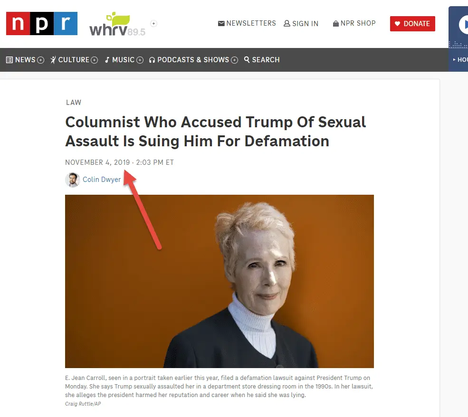468x417 pixels.
Task: Click the NPR Shop bag icon
Action: (x=336, y=23)
